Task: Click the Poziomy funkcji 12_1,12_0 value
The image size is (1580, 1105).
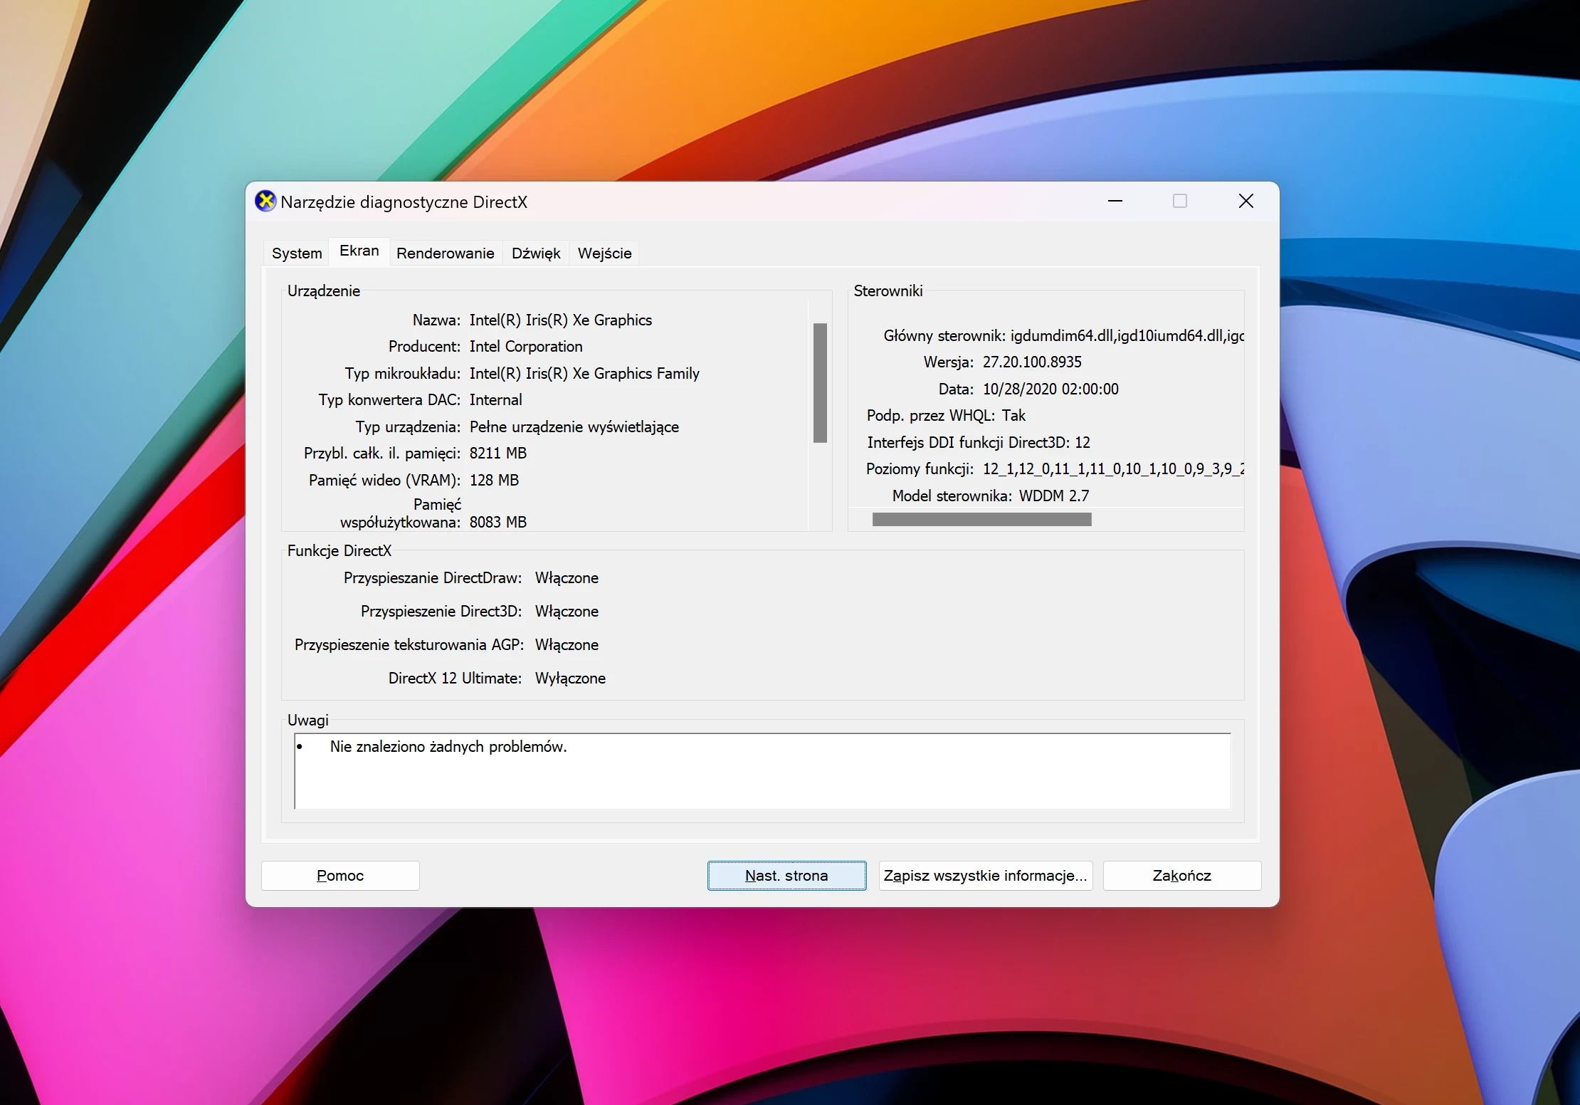Action: click(x=1113, y=469)
